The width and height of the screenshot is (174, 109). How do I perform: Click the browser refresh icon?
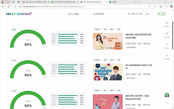click(x=9, y=6)
